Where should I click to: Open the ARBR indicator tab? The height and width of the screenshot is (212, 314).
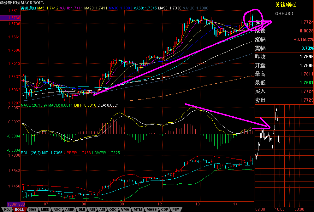pyautogui.click(x=70, y=209)
